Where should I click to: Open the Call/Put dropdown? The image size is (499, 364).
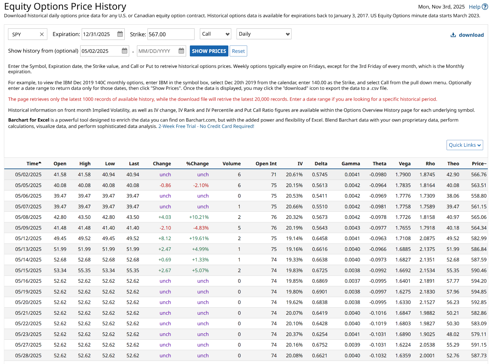(x=216, y=34)
